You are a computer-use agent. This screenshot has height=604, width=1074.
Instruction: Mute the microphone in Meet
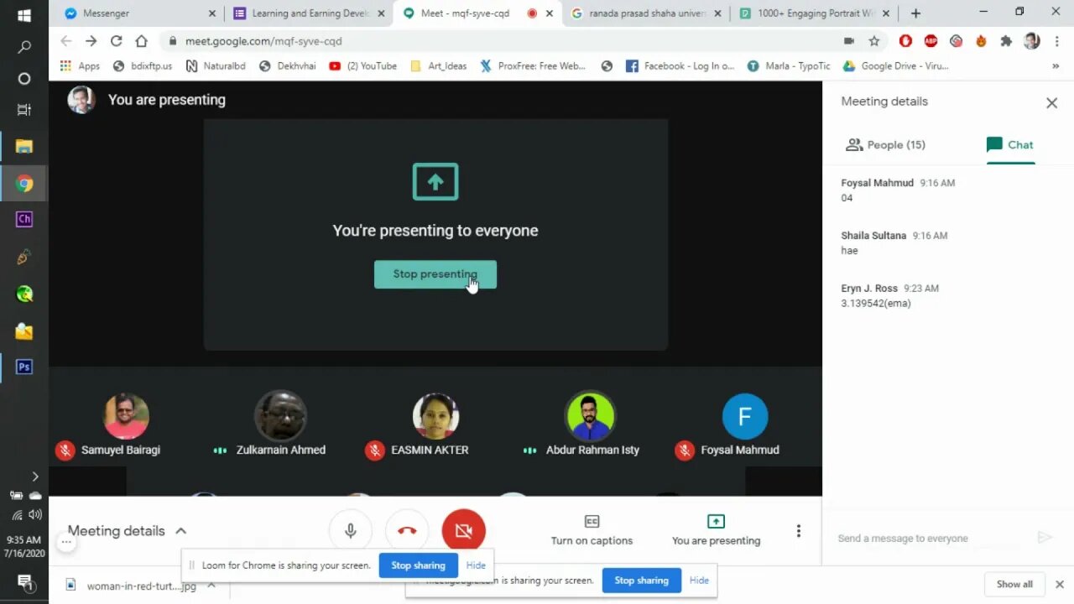351,530
